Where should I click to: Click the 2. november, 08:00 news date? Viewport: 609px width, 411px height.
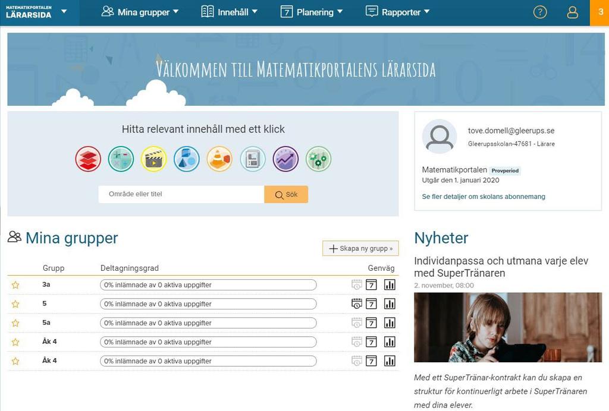tap(444, 285)
